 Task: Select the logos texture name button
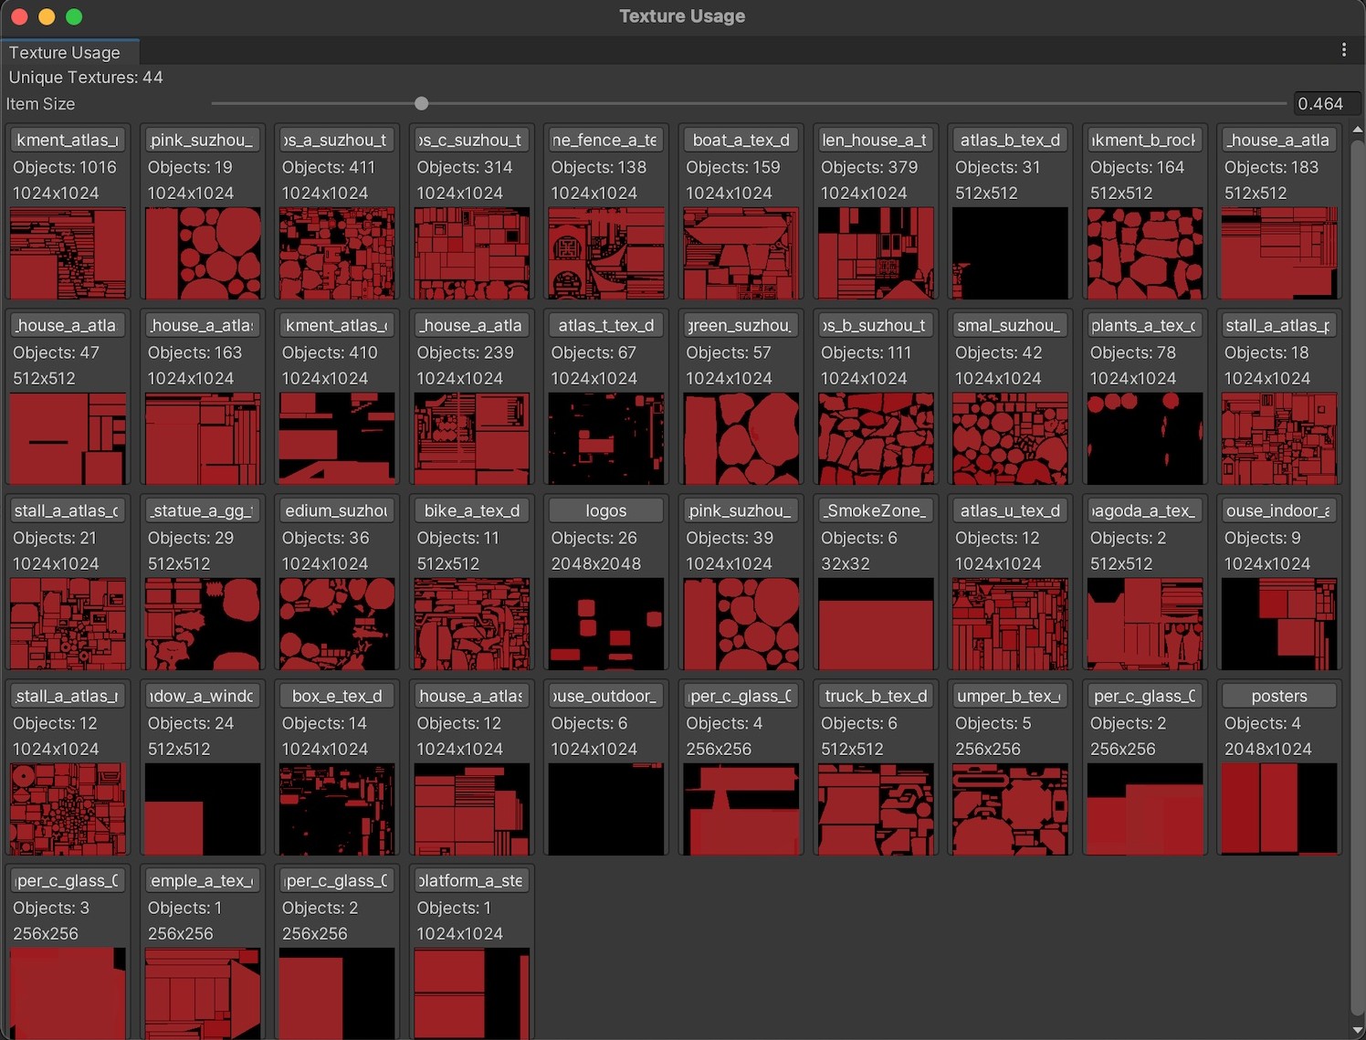606,511
